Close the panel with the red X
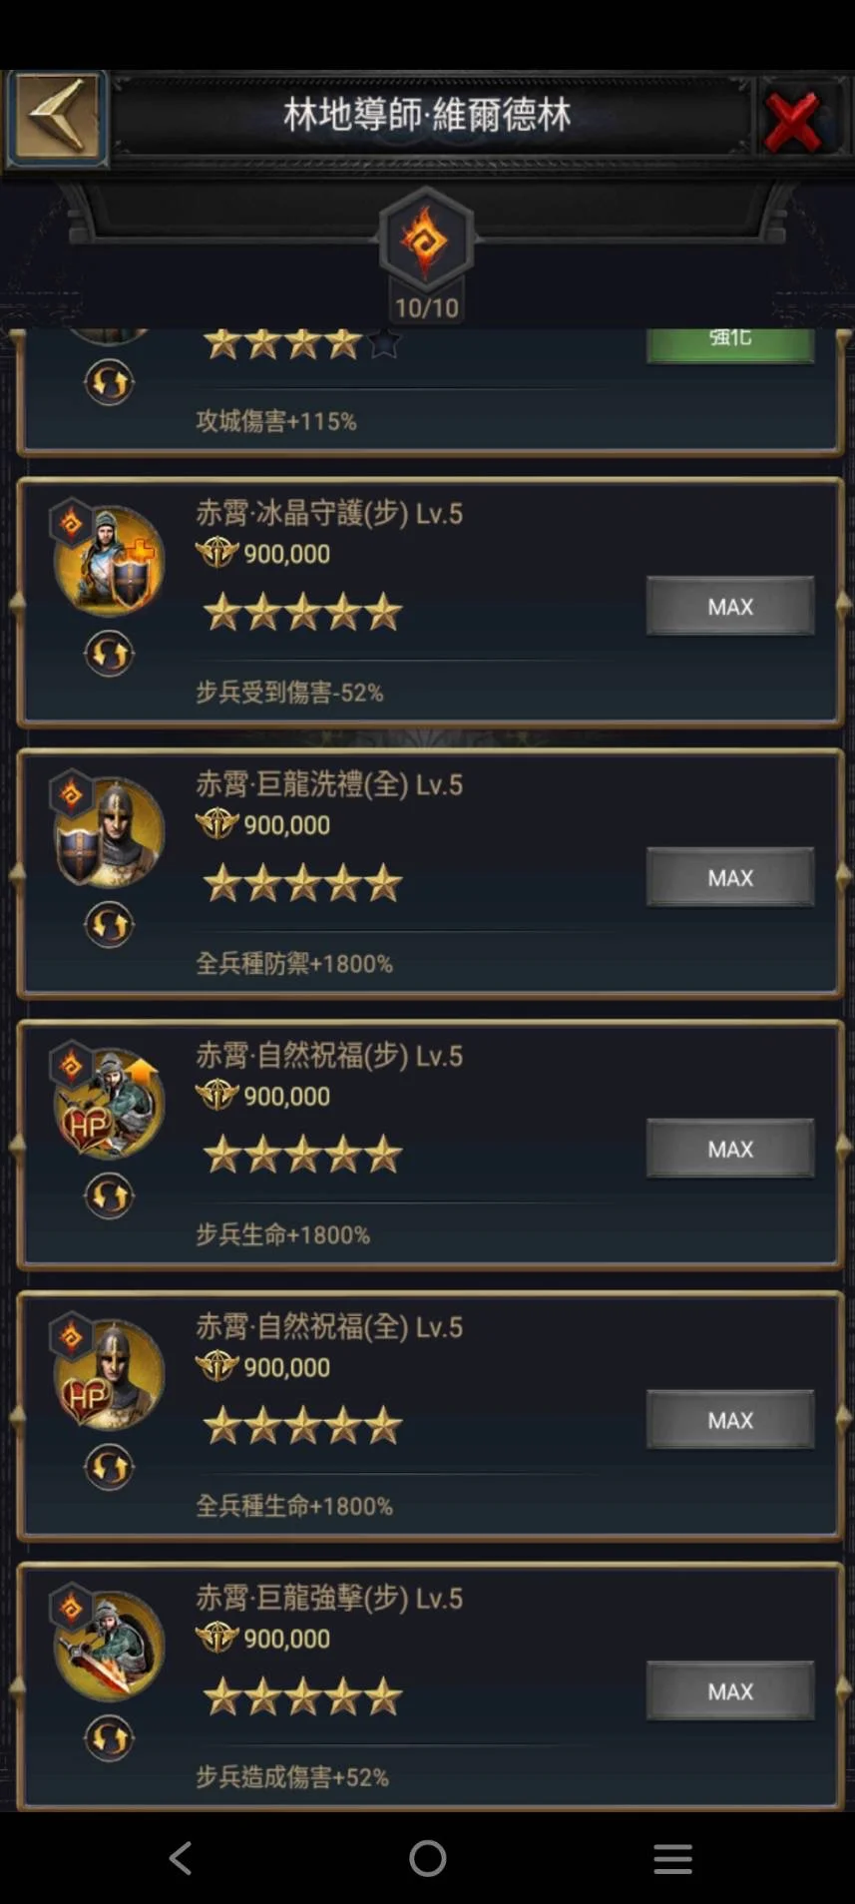Screen dimensions: 855x1904 pos(793,121)
